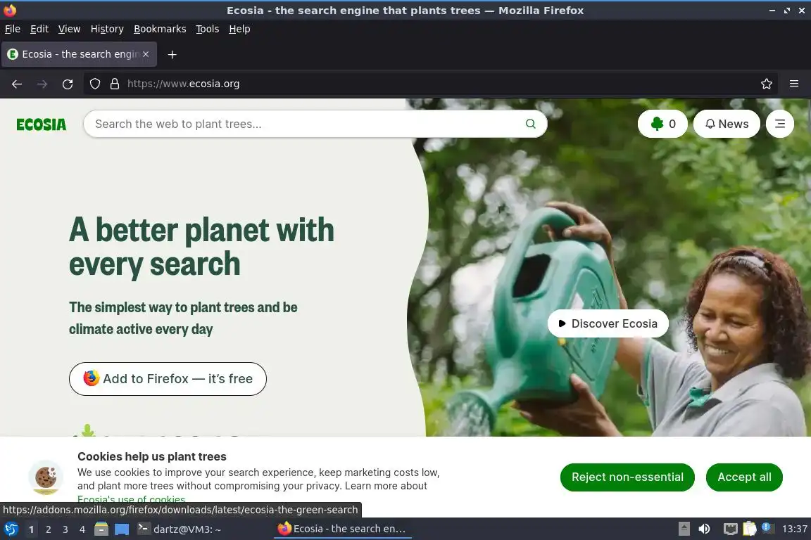Play the Discover Ecosia video
The height and width of the screenshot is (540, 811).
point(608,323)
